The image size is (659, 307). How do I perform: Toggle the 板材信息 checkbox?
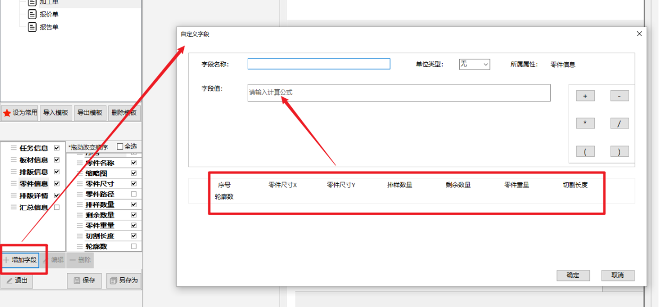57,160
